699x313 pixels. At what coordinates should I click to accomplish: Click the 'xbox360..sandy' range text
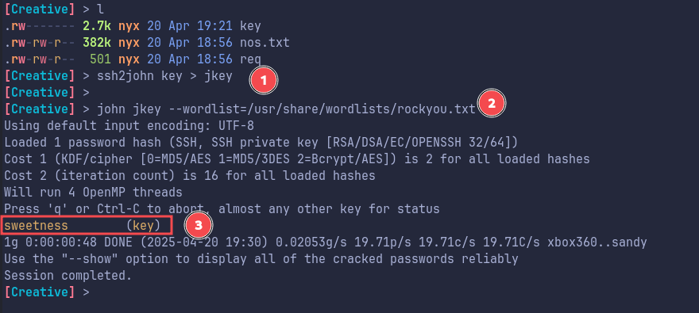coord(597,242)
